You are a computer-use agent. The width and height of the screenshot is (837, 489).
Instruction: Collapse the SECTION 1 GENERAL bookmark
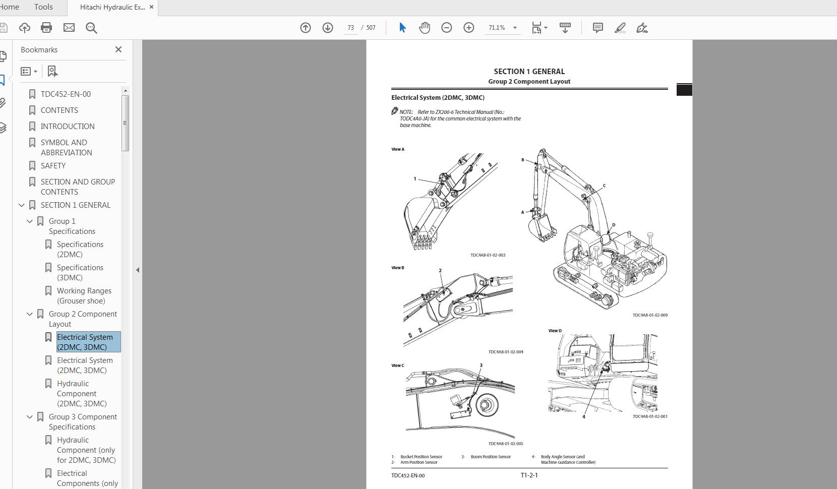[21, 205]
